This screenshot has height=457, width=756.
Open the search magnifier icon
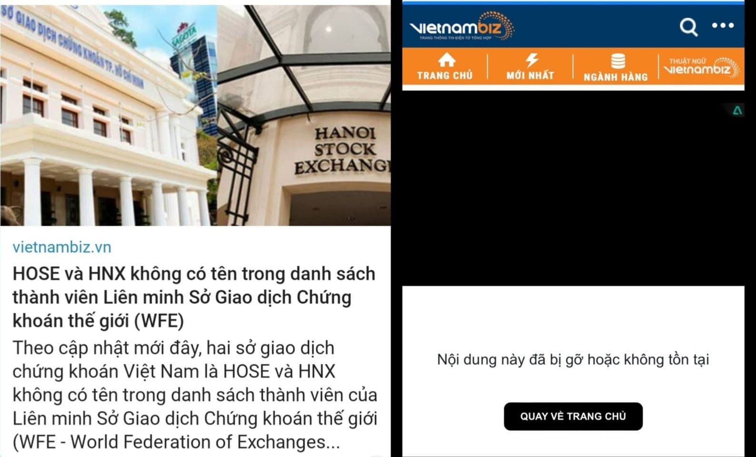[688, 27]
